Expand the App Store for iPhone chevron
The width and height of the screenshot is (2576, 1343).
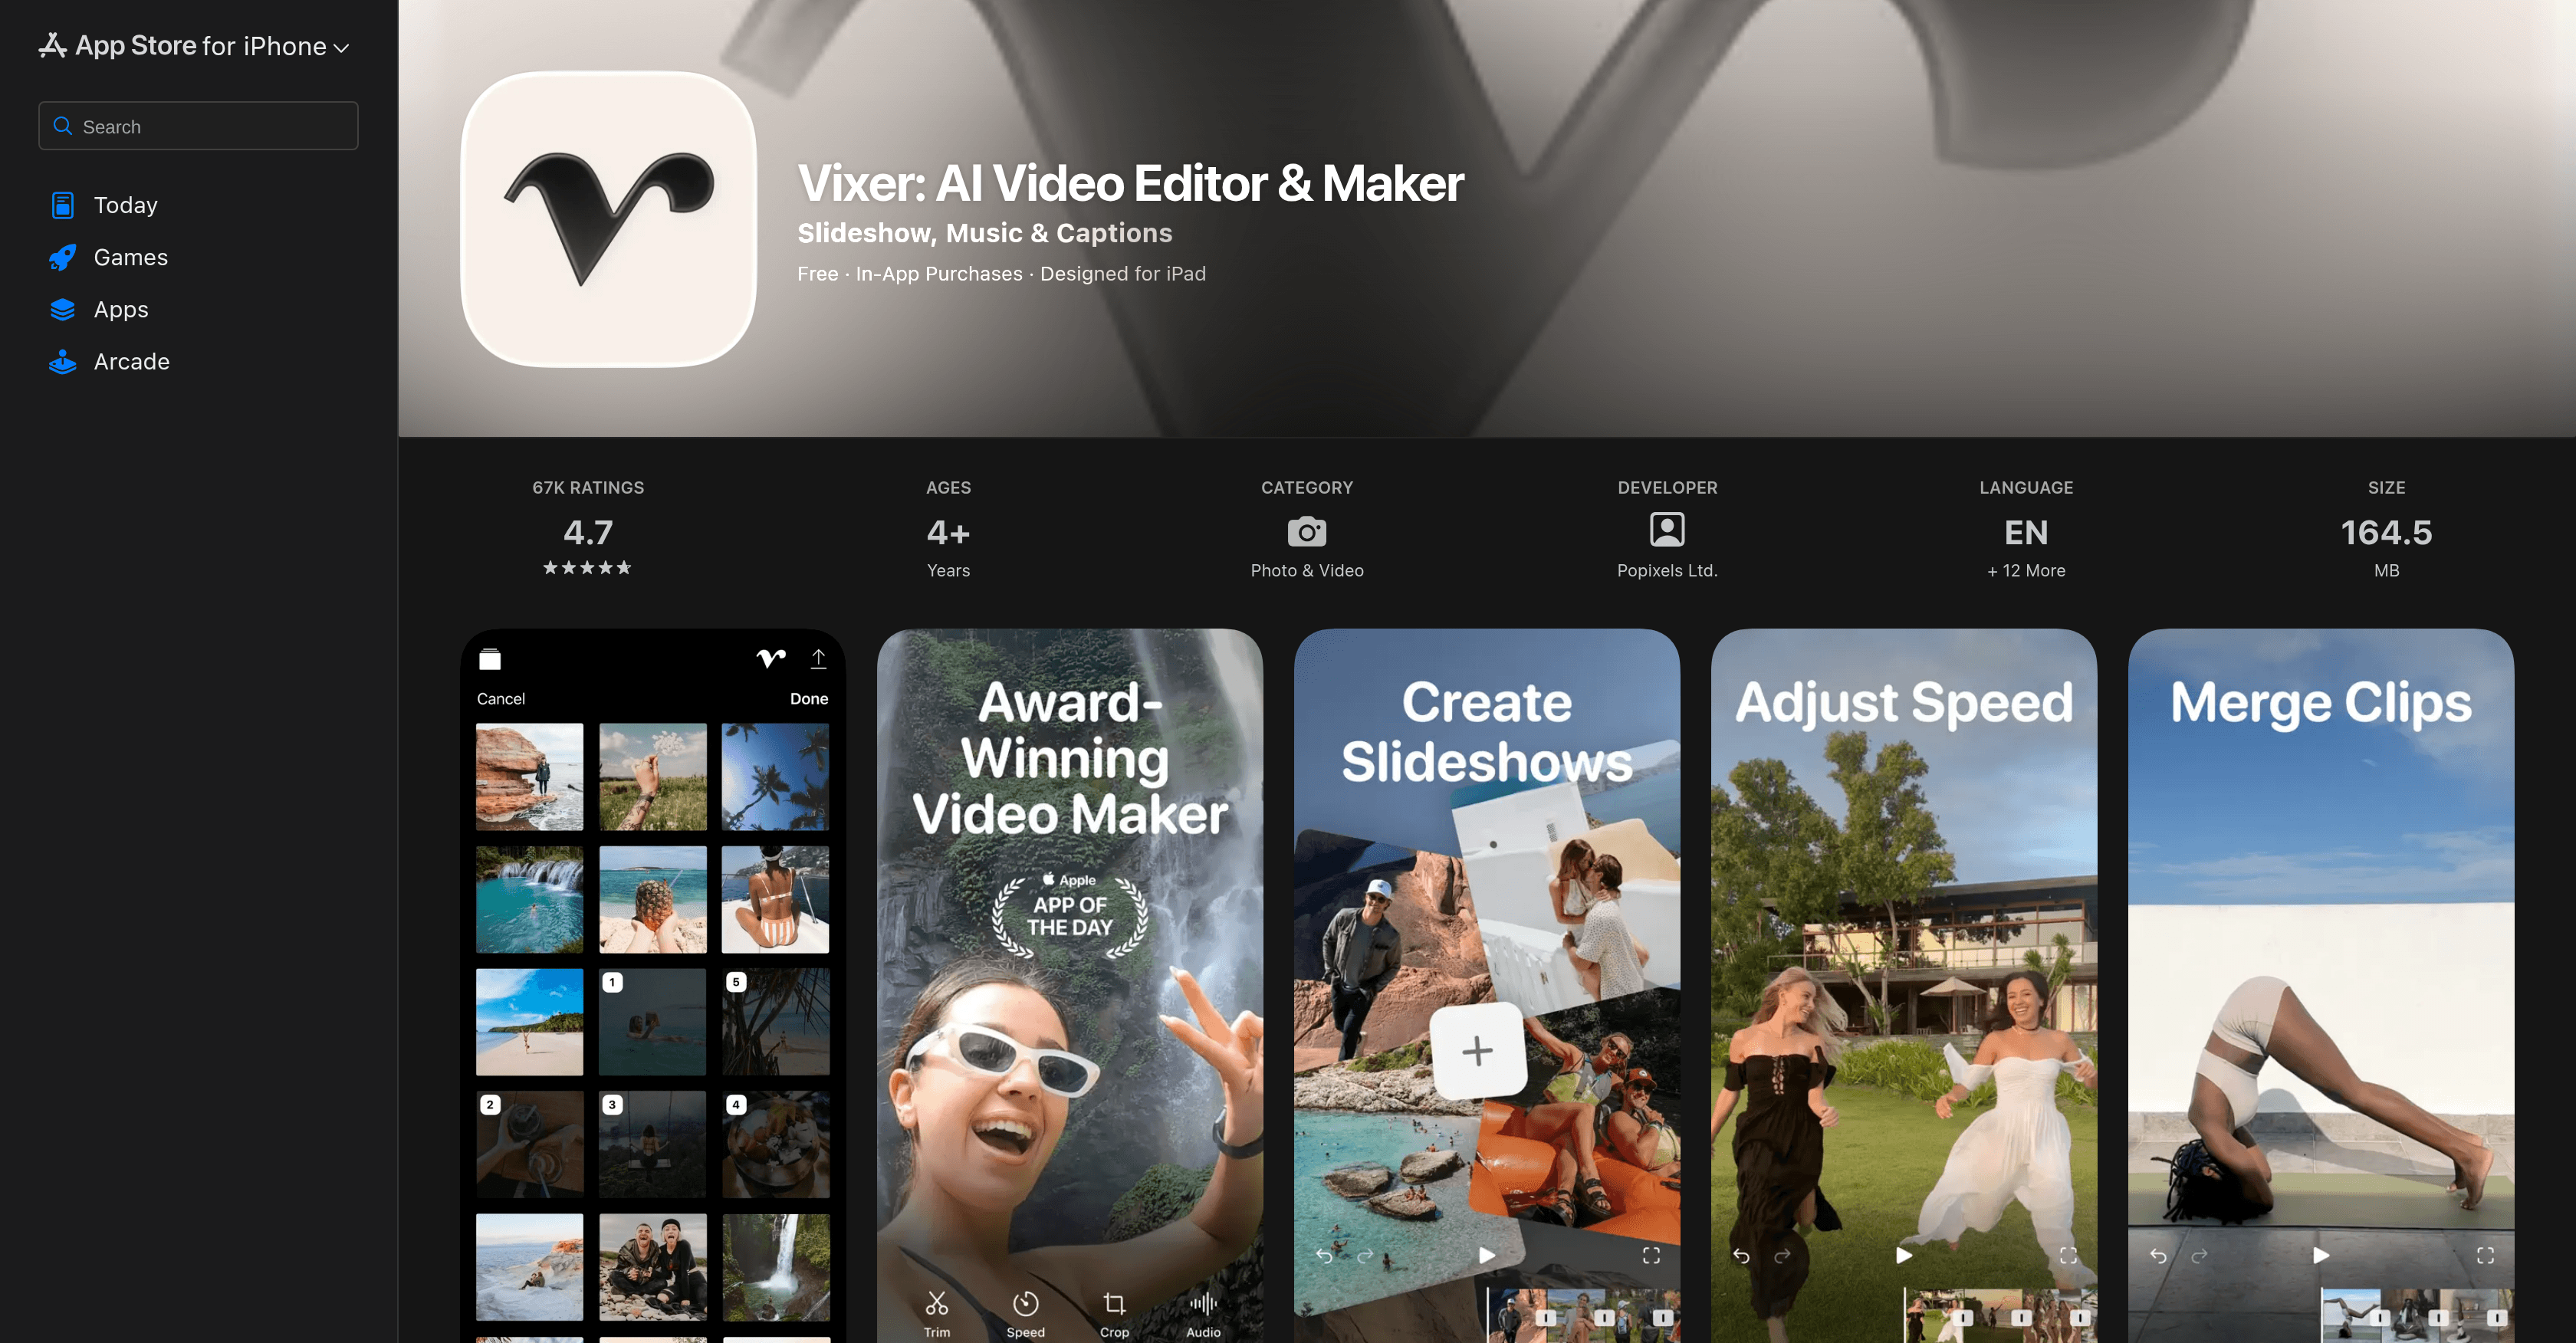point(341,47)
